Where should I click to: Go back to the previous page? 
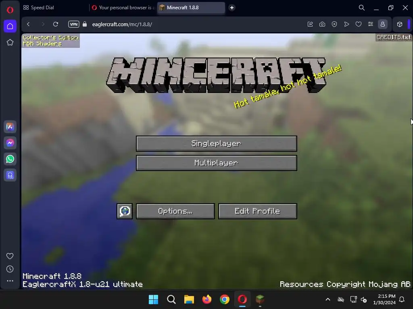29,24
